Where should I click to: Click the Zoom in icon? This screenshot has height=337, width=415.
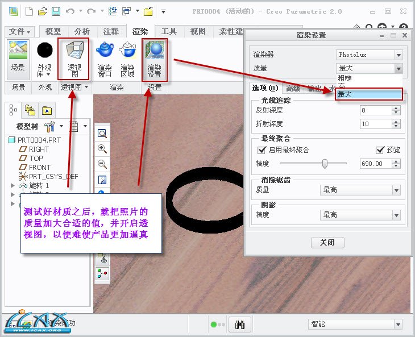(102, 149)
